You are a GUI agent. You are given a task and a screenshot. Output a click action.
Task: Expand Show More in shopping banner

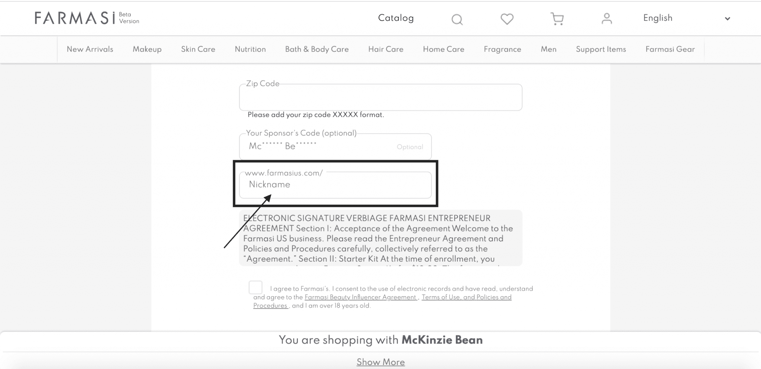pyautogui.click(x=380, y=362)
